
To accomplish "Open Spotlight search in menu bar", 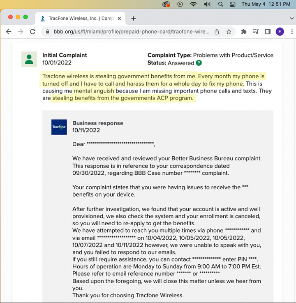I will pyautogui.click(x=220, y=4).
